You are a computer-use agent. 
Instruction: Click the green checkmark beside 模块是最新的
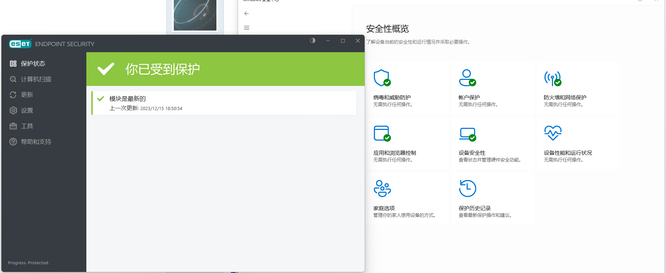point(101,99)
